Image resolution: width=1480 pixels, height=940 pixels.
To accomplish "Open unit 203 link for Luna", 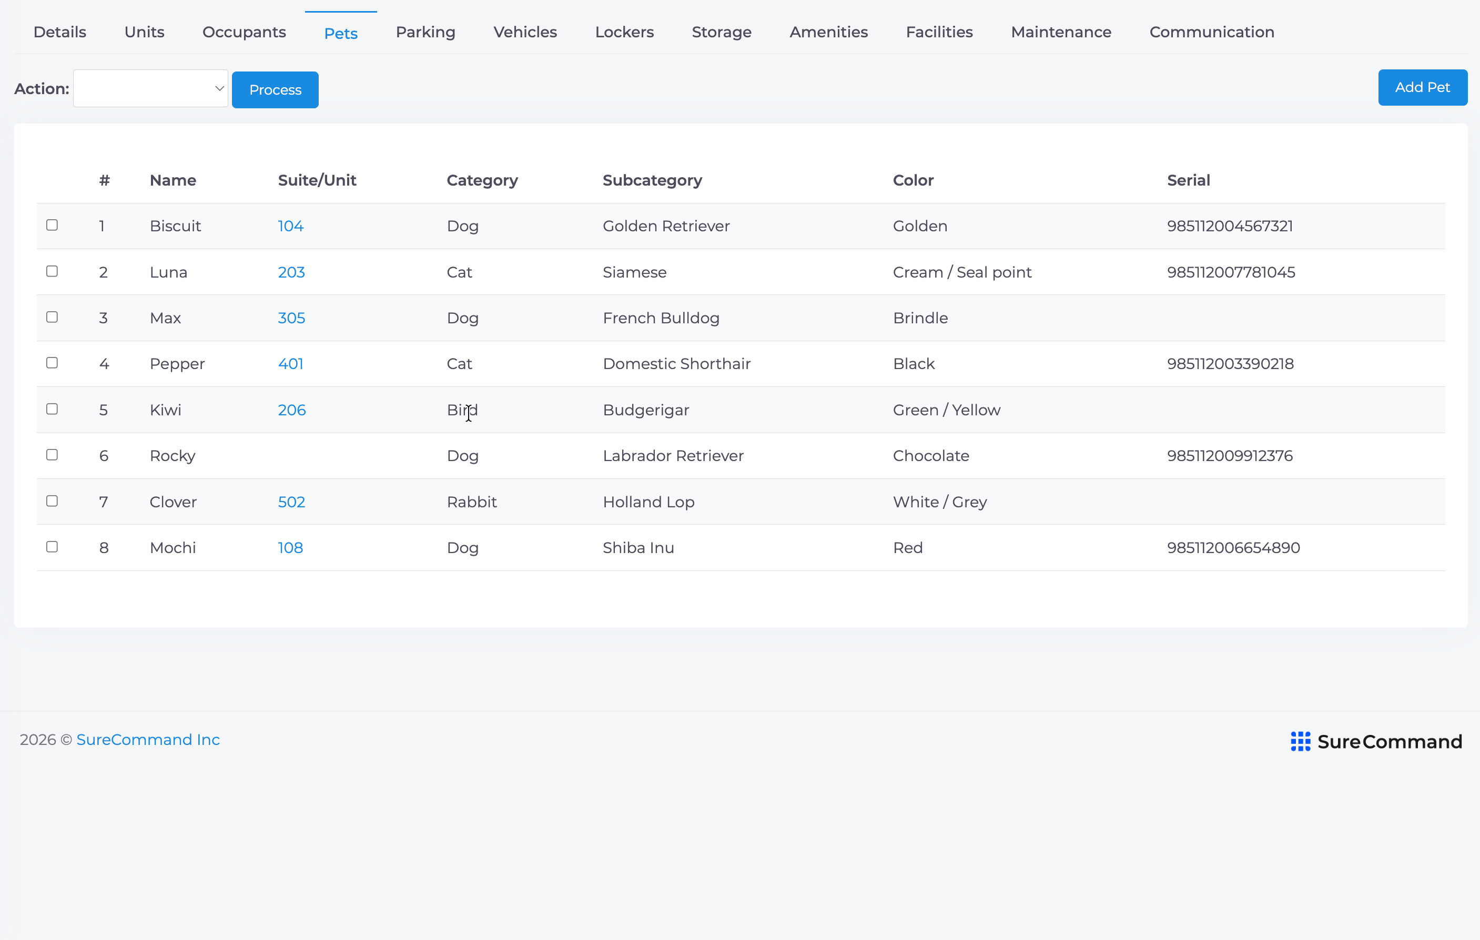I will click(291, 272).
